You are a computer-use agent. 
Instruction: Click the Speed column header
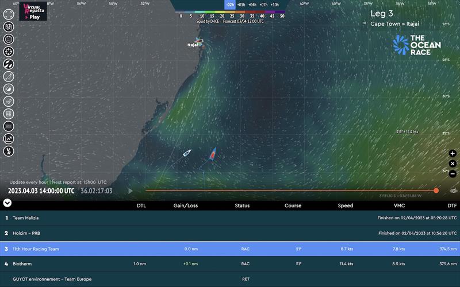[346, 205]
